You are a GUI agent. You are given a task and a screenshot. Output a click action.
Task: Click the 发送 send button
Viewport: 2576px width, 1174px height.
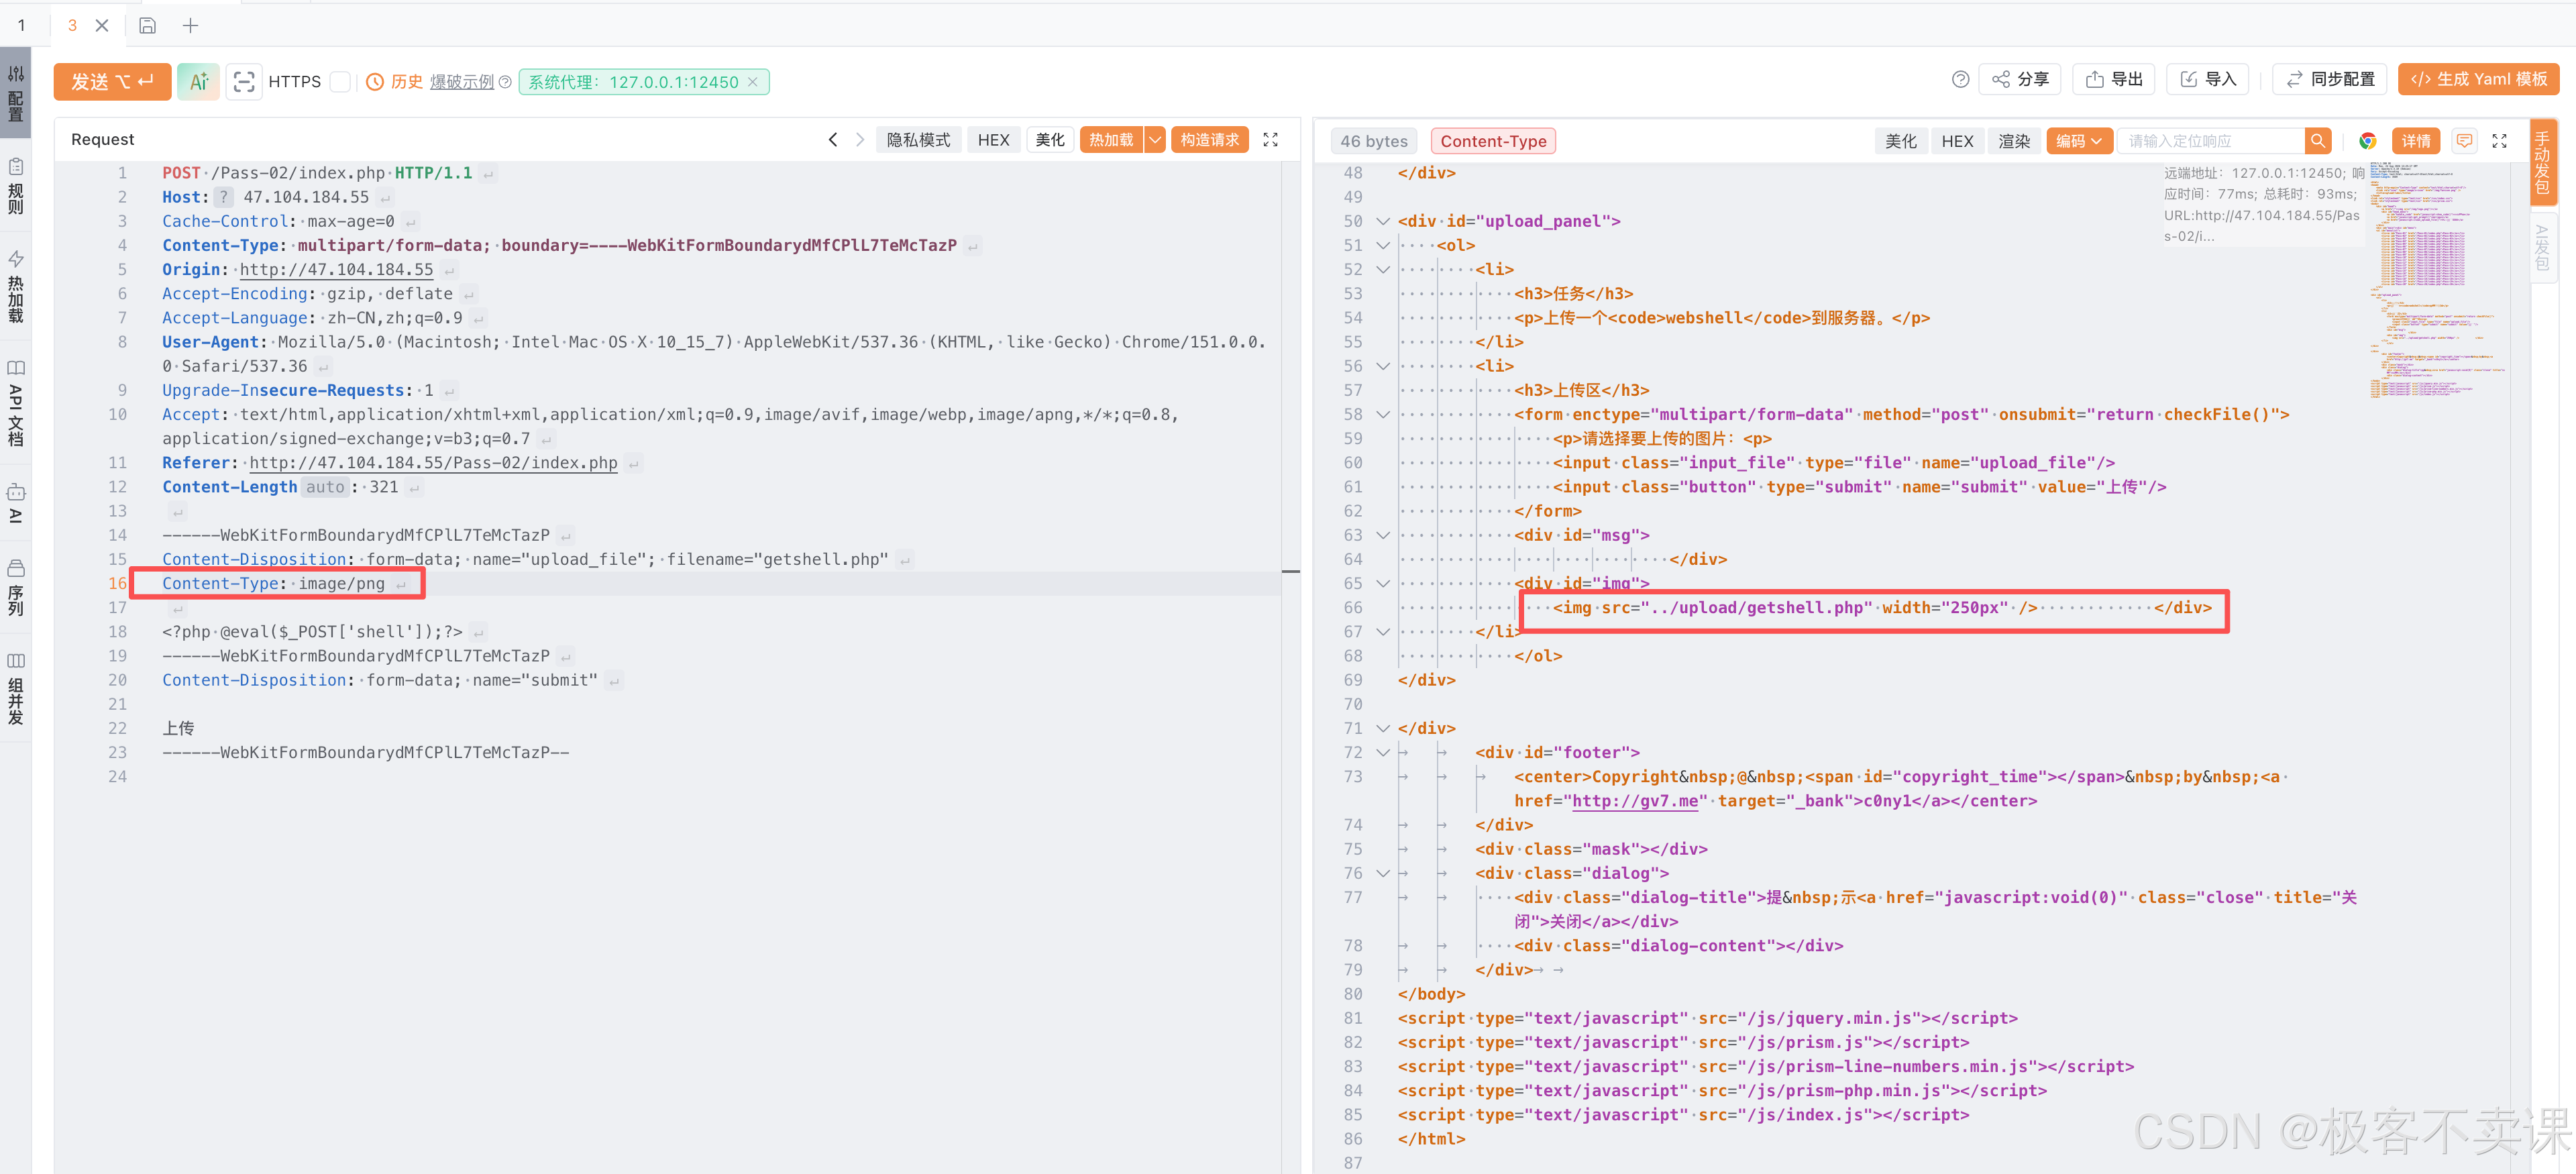pyautogui.click(x=112, y=82)
